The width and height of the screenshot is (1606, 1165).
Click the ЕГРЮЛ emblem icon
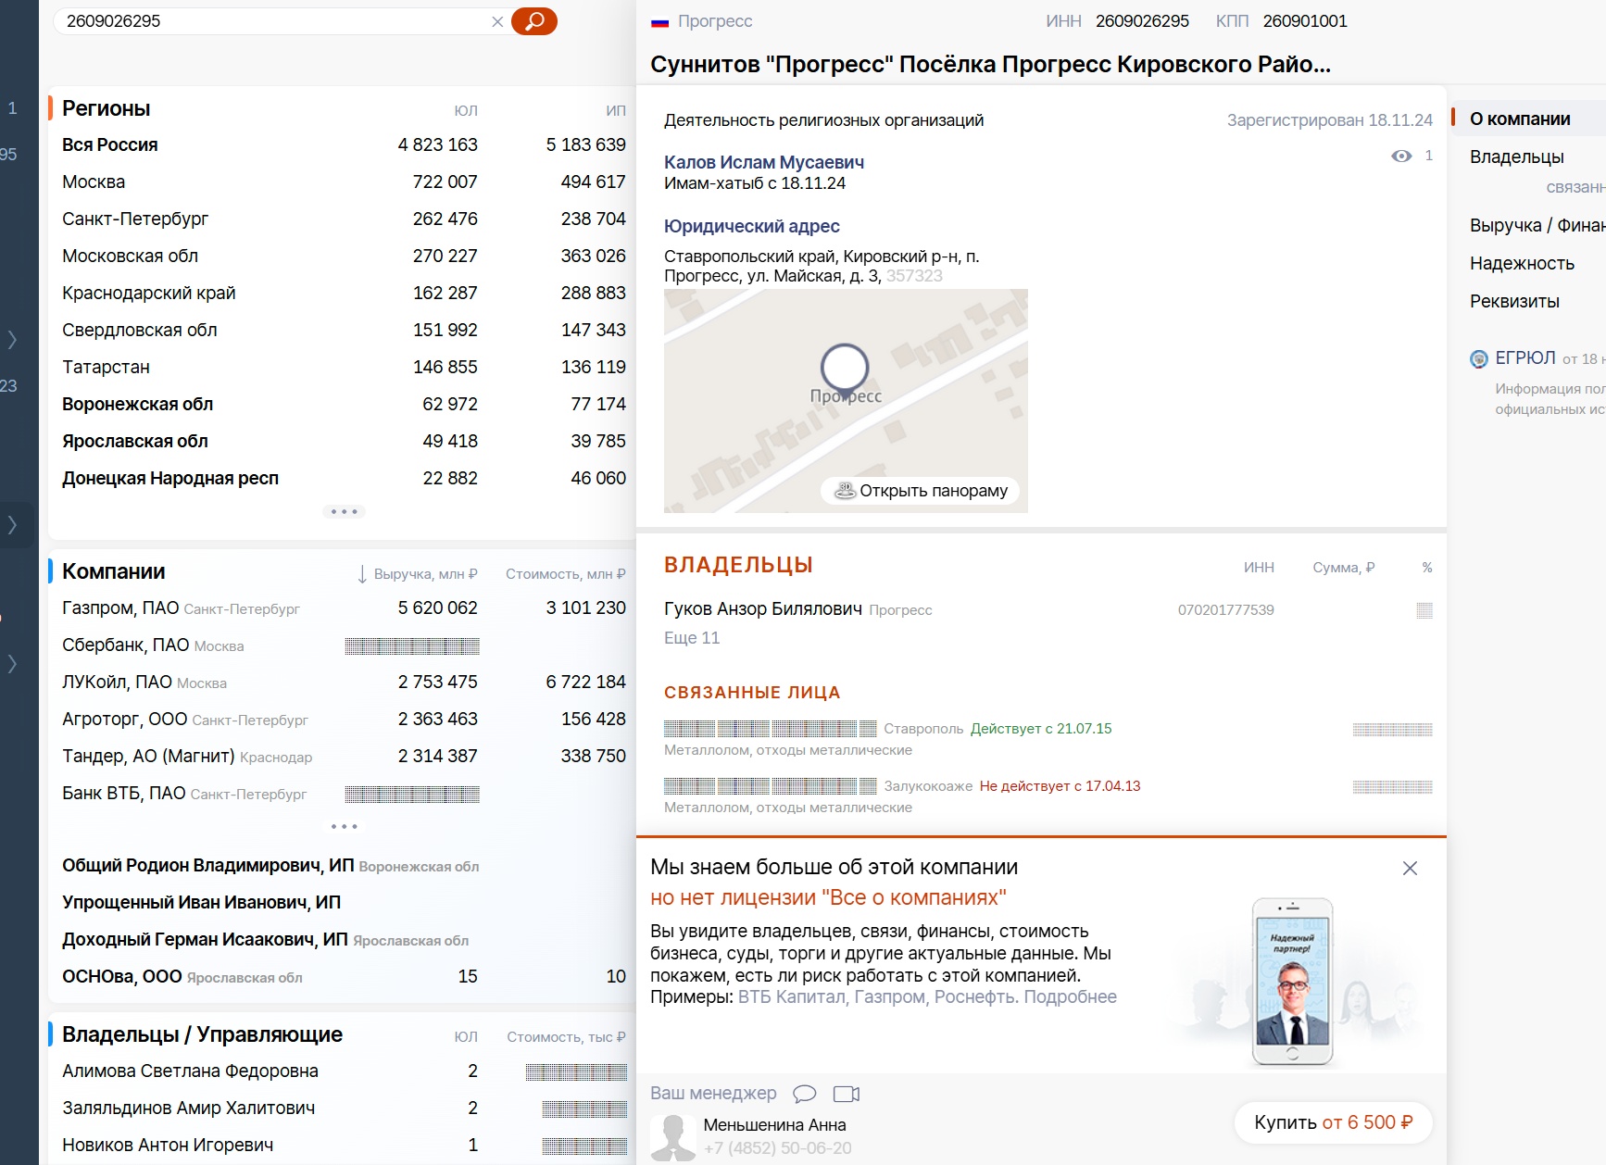click(x=1479, y=359)
